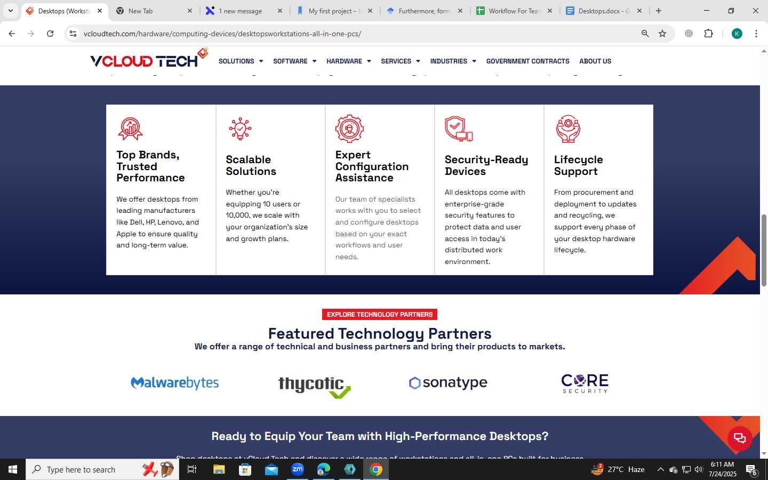
Task: Click the taskbar search box
Action: click(102, 469)
